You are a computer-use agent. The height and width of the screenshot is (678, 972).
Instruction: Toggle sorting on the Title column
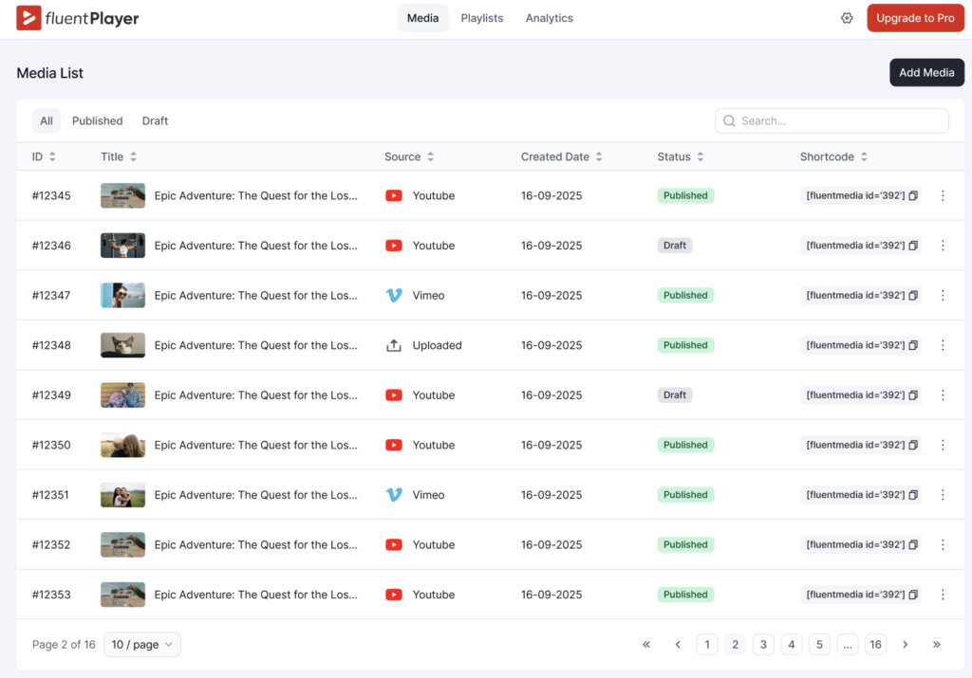[132, 156]
